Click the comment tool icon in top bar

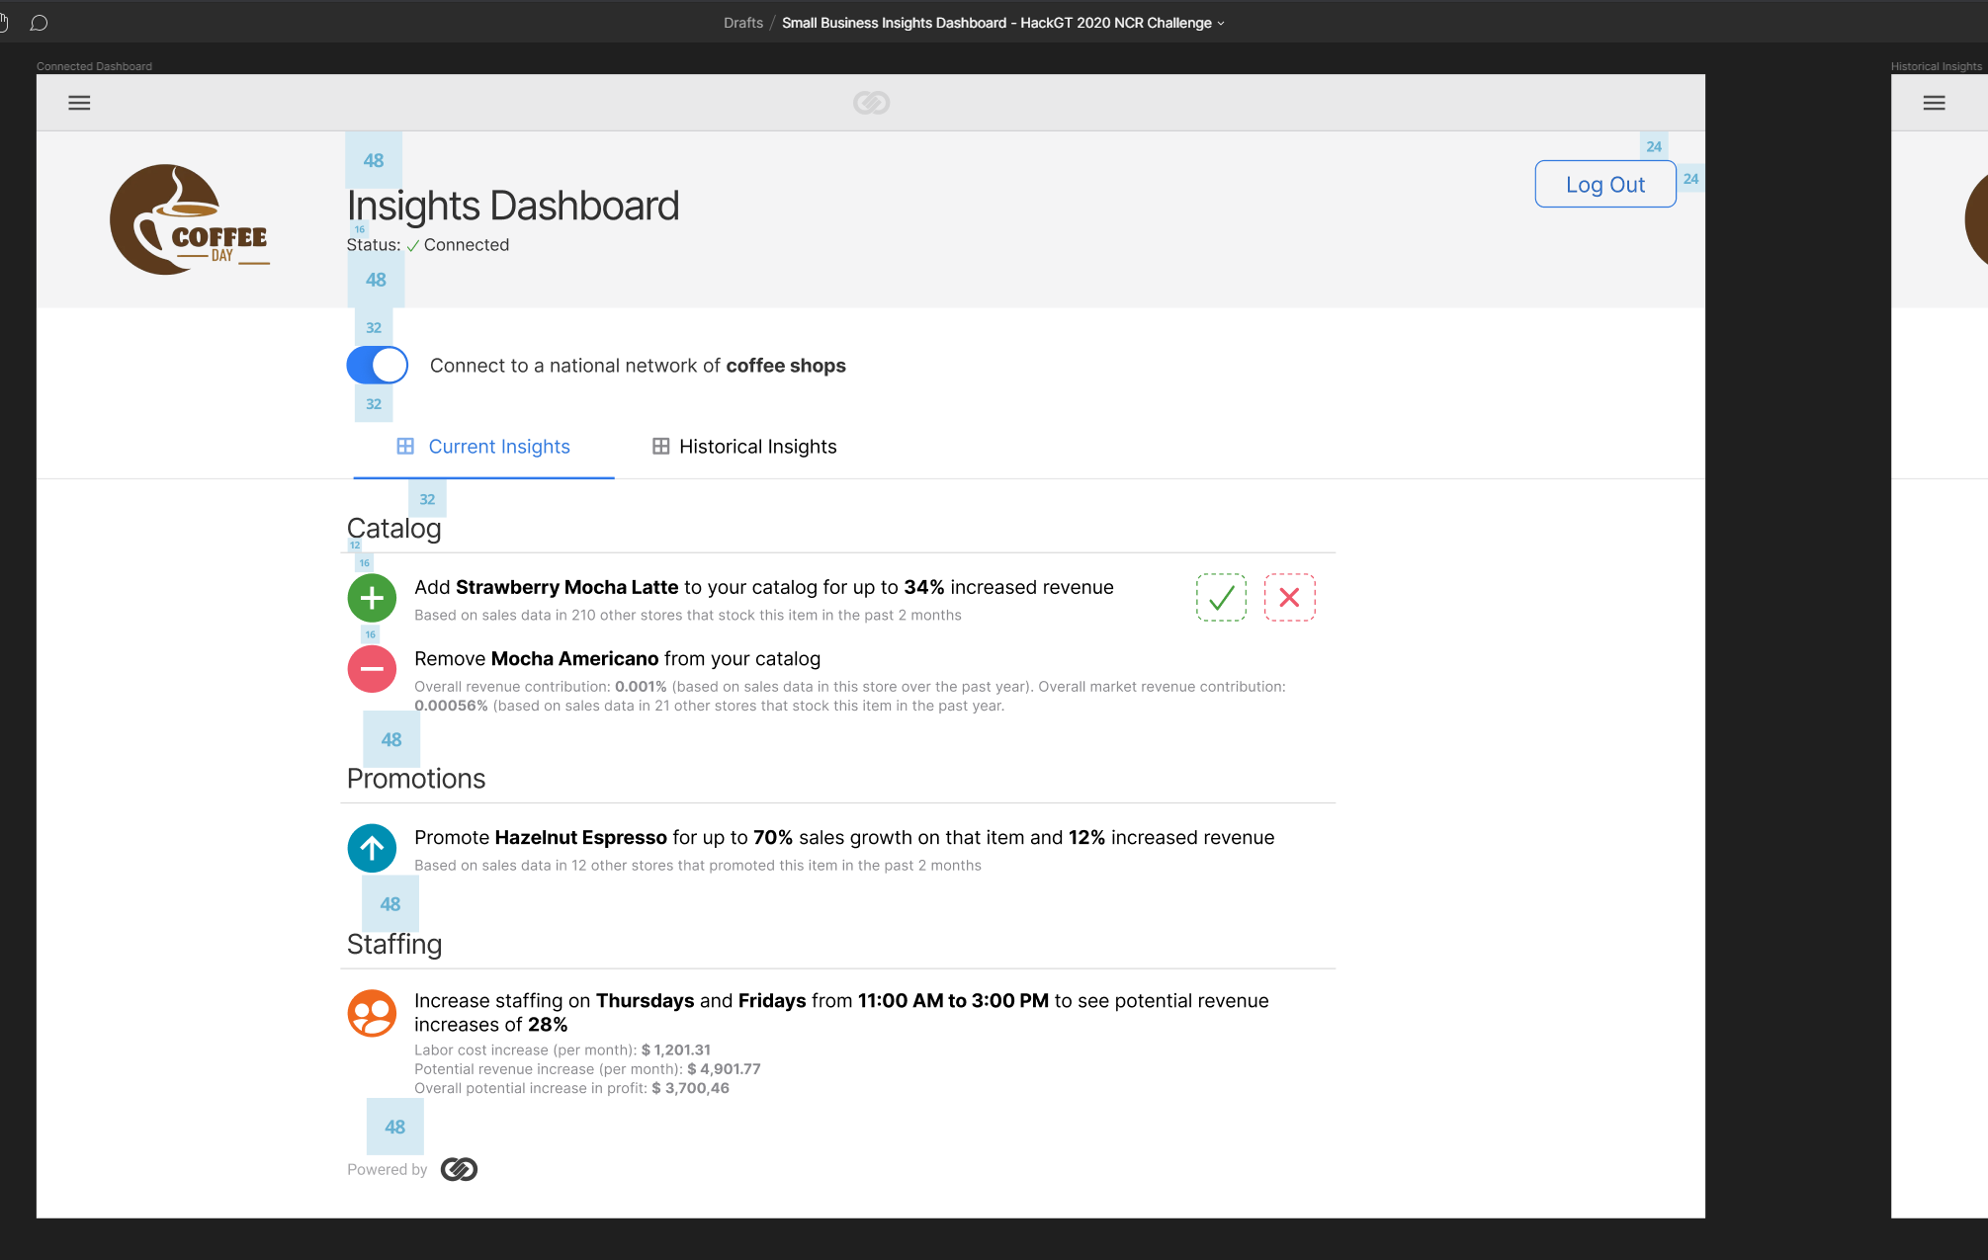[39, 23]
